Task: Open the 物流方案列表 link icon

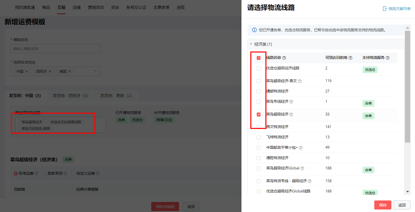Action: point(385,9)
